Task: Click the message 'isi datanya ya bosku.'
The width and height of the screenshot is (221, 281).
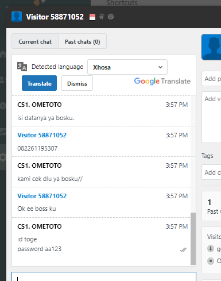Action: (45, 118)
